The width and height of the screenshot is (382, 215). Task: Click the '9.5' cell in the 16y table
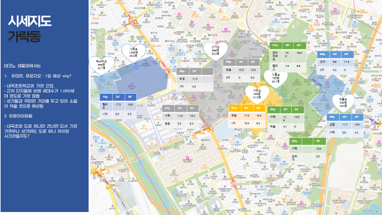pos(130,114)
